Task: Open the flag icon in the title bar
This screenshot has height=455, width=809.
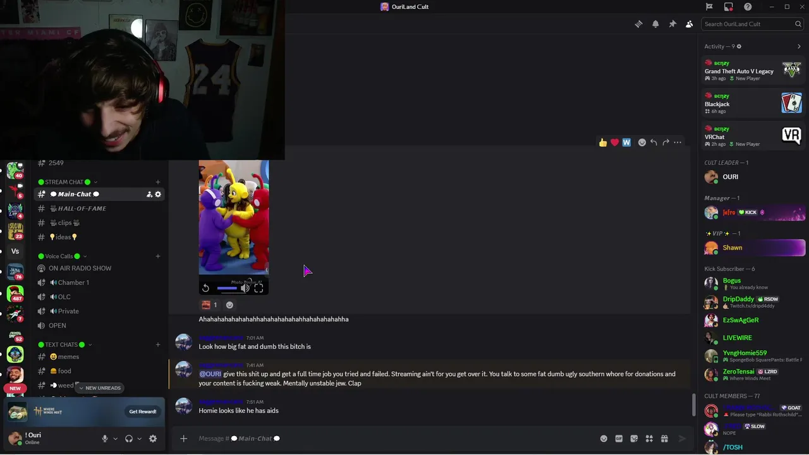Action: point(709,7)
